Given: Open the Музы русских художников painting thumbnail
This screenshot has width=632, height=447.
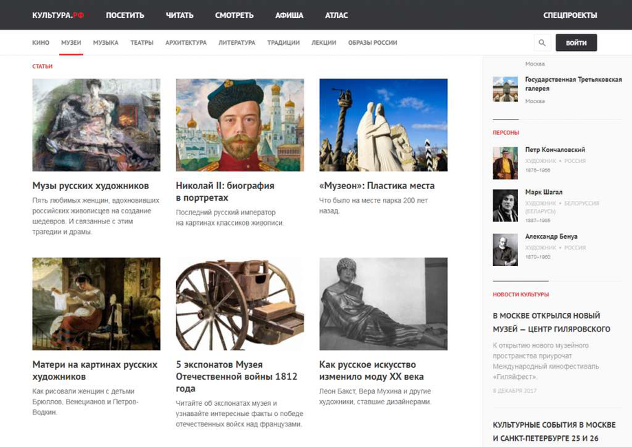Looking at the screenshot, I should tap(96, 125).
